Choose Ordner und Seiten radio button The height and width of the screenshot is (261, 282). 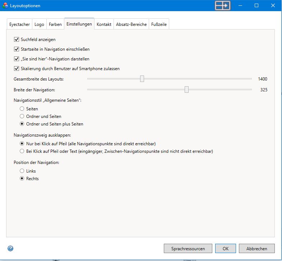(22, 116)
